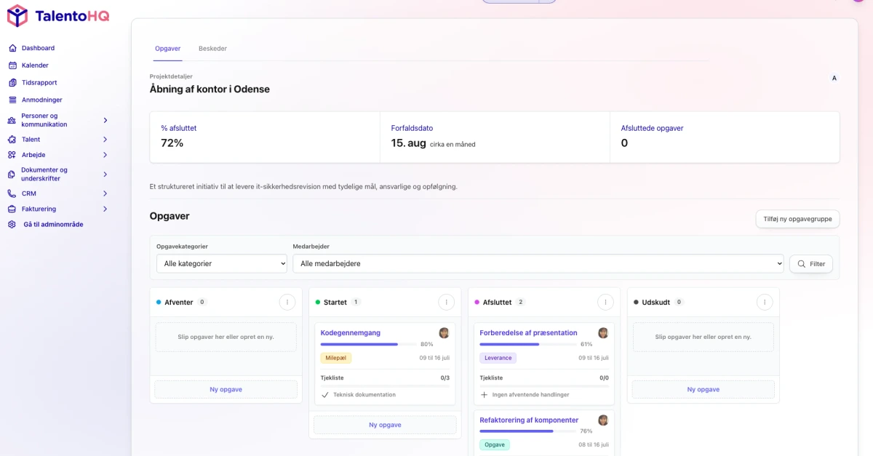Screen dimensions: 873x456
Task: Click Gå til adminområde link
Action: click(x=53, y=225)
